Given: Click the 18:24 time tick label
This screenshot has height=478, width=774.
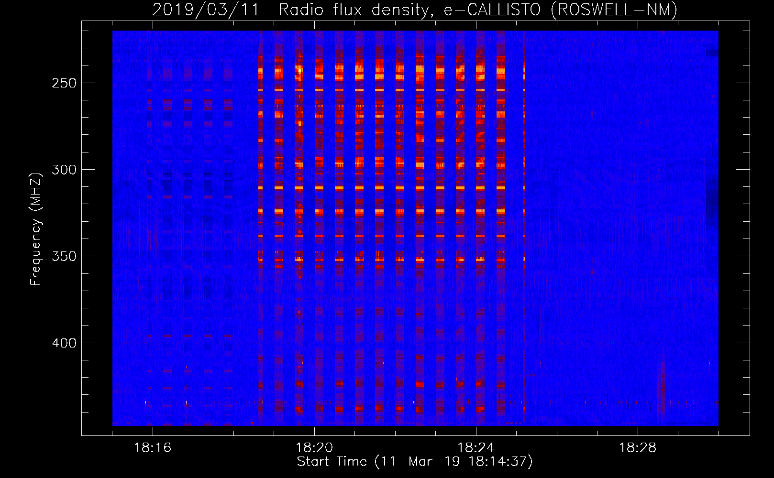Looking at the screenshot, I should click(x=476, y=448).
